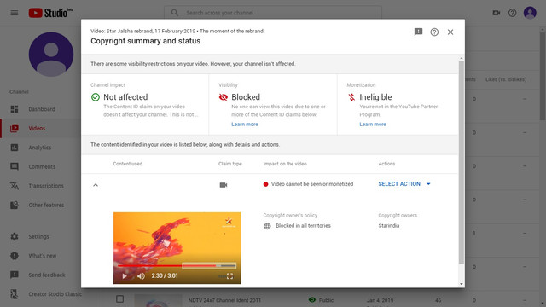Open Videos in the sidebar
546x307 pixels.
click(41, 128)
